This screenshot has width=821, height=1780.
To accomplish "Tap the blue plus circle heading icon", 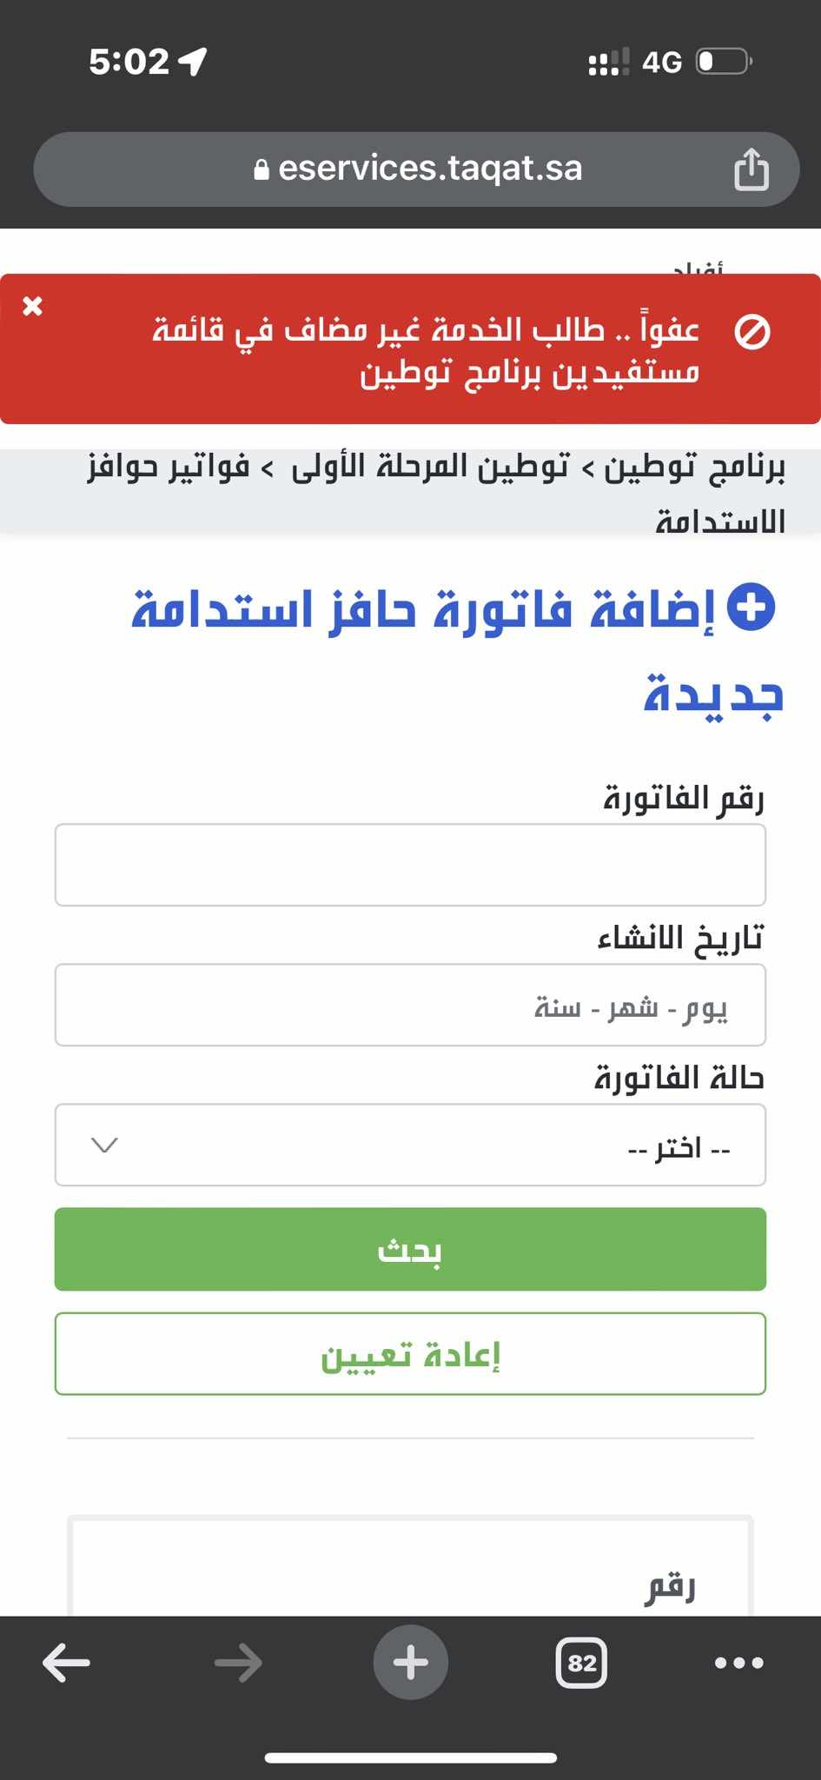I will (751, 607).
